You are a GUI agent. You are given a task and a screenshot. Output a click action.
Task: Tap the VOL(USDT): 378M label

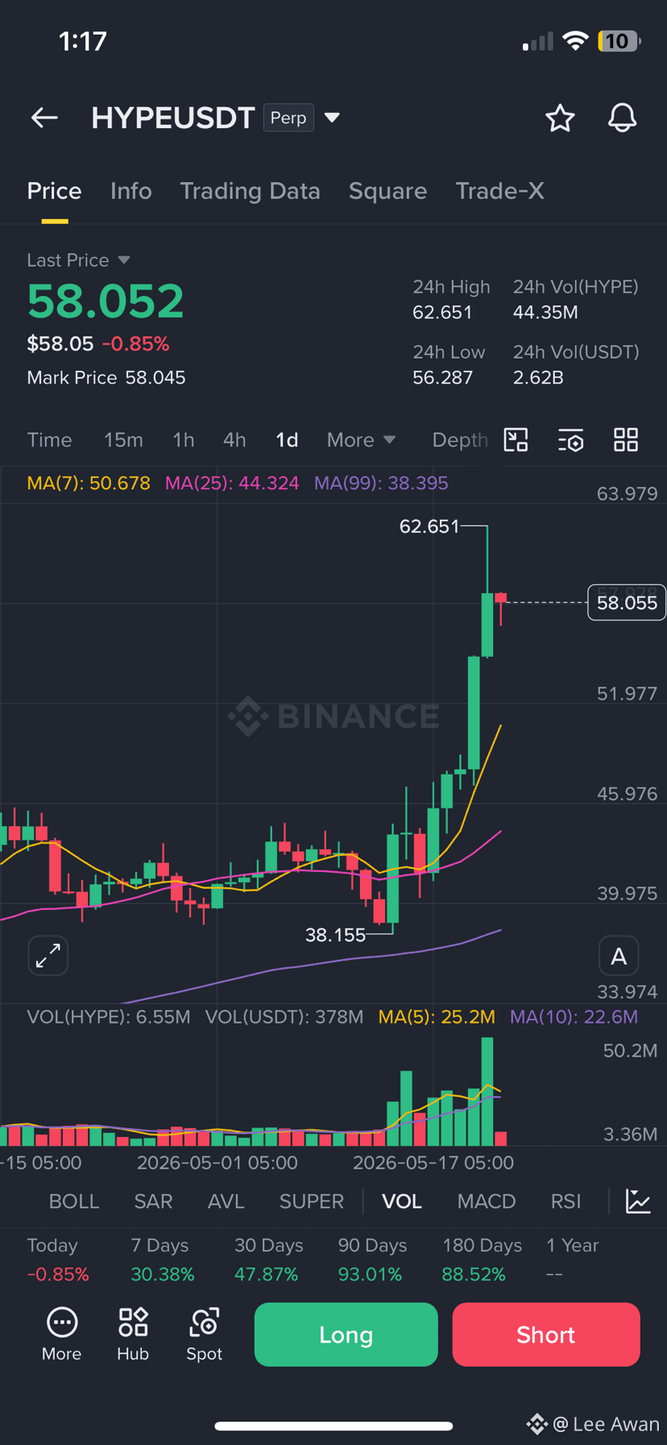point(284,1016)
